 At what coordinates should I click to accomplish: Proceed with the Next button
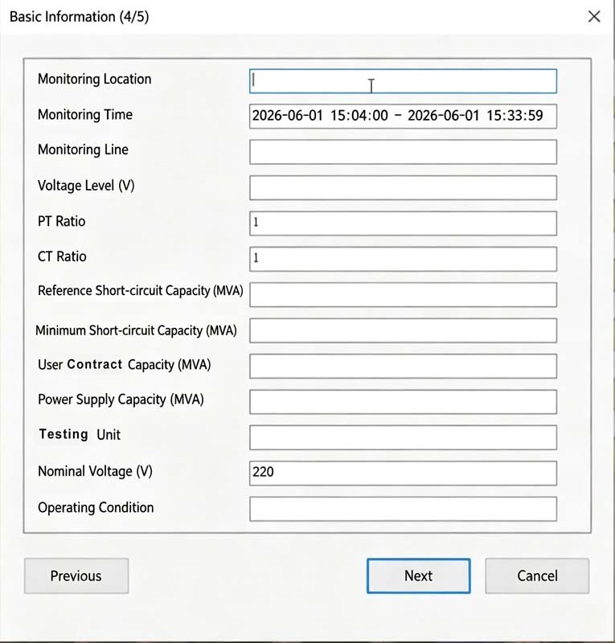[x=419, y=575]
